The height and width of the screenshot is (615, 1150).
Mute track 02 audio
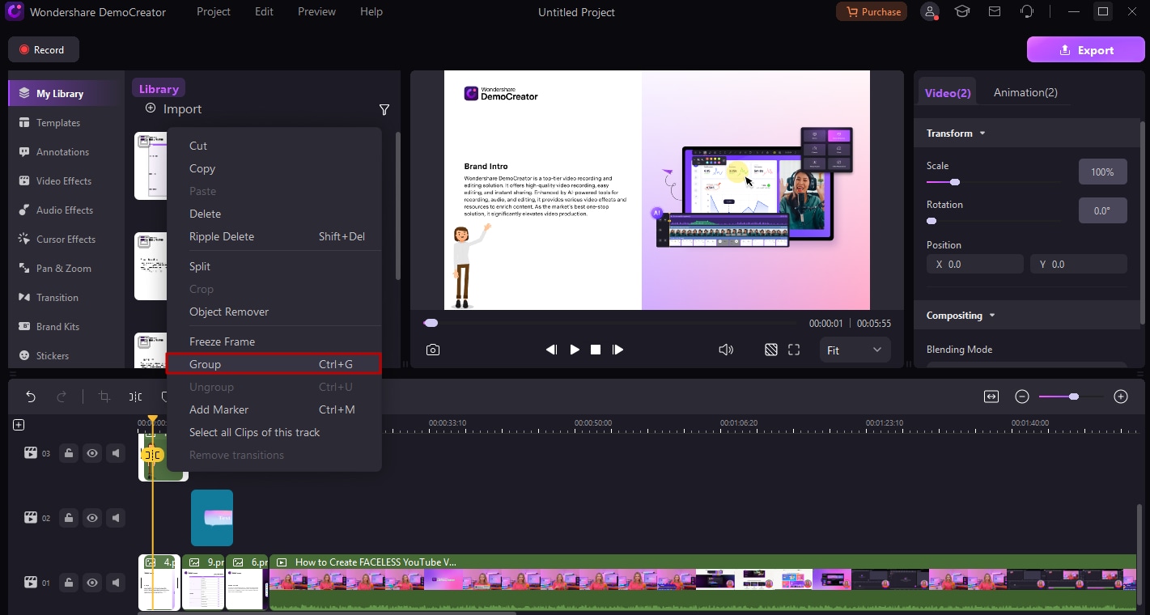[x=117, y=518]
